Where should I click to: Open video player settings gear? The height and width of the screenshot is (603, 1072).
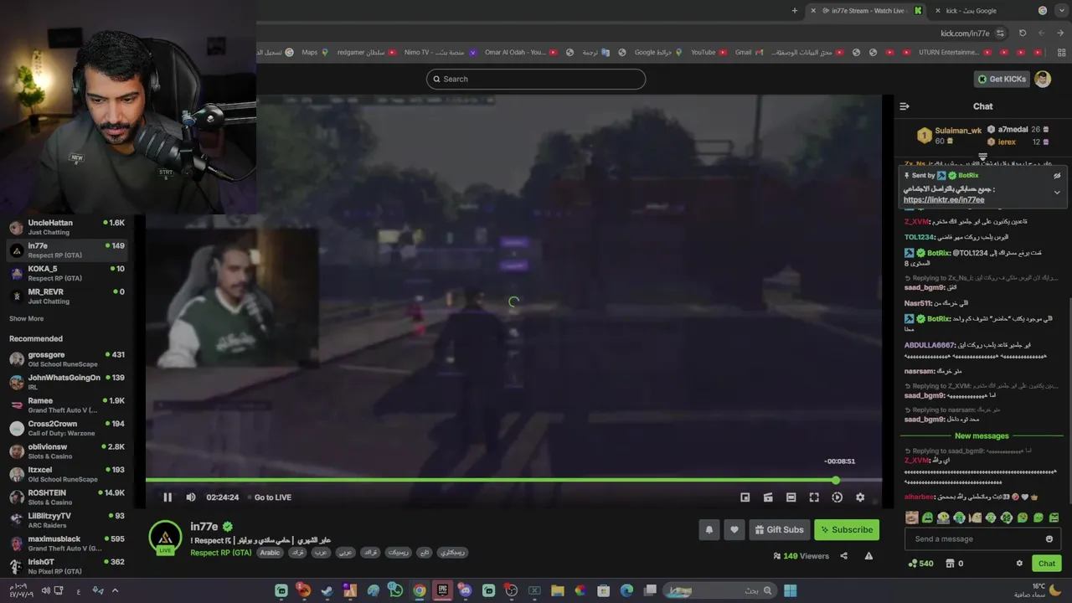860,497
